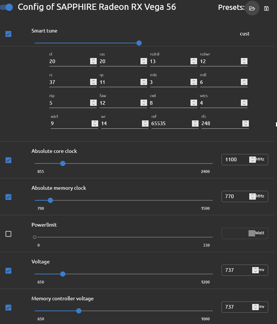Click the save preset icon
Screen dimensions: 277x324
click(x=266, y=8)
